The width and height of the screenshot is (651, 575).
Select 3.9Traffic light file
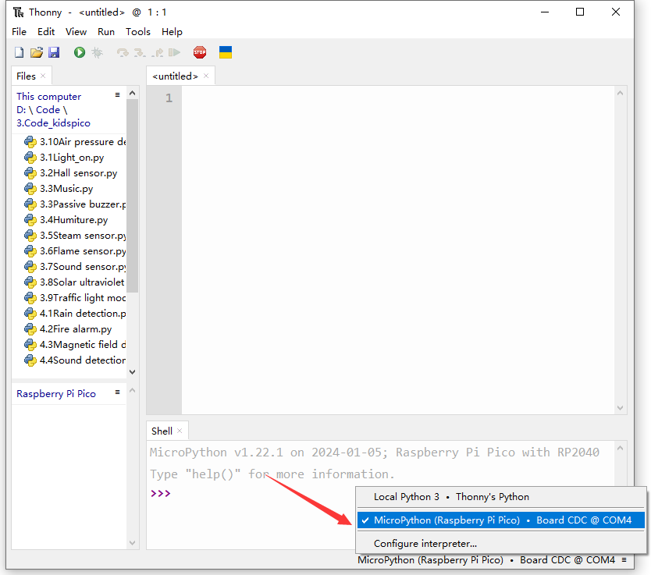pos(75,298)
